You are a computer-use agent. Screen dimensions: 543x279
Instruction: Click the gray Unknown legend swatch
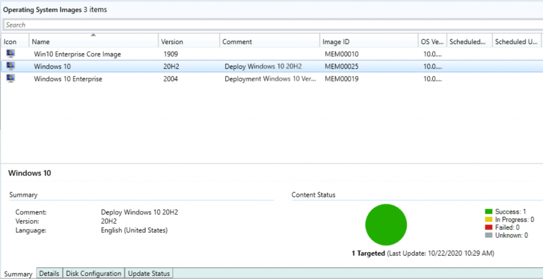[488, 236]
